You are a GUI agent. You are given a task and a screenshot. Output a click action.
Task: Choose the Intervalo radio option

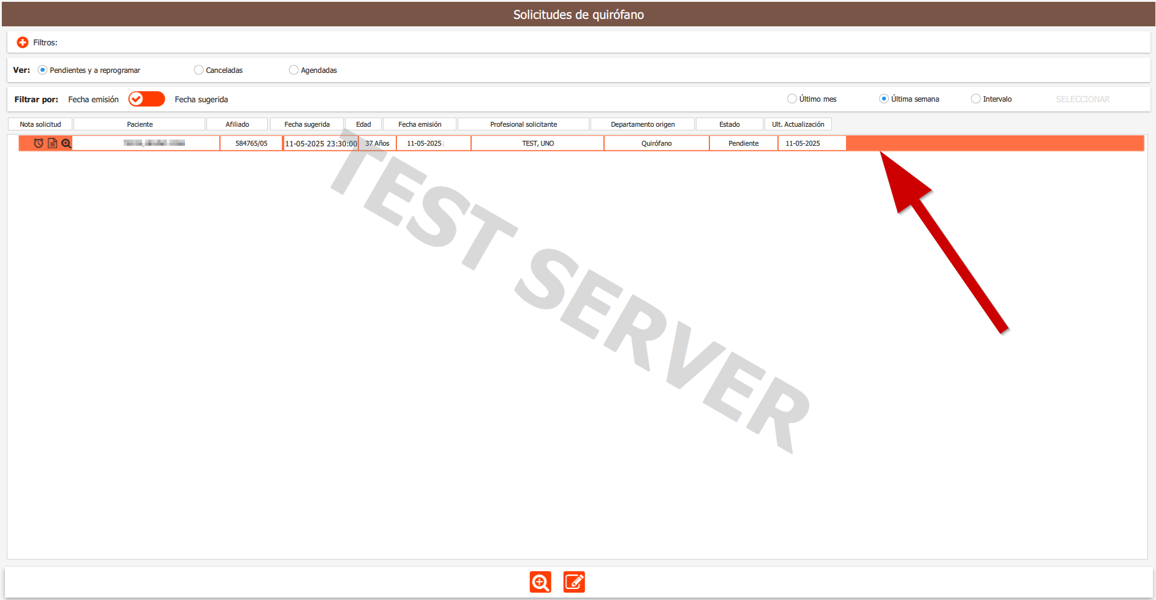point(976,99)
